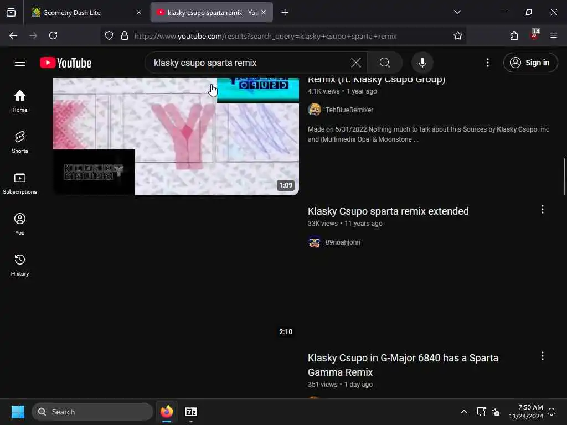Click the muted volume tray icon

click(496, 412)
